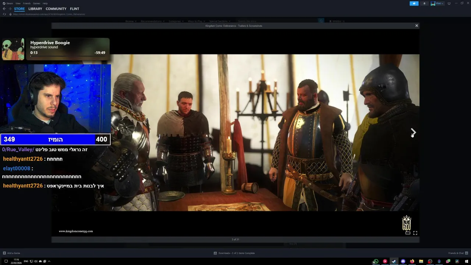Click the Hyperdrive Boogie song title
The image size is (471, 265).
[50, 43]
